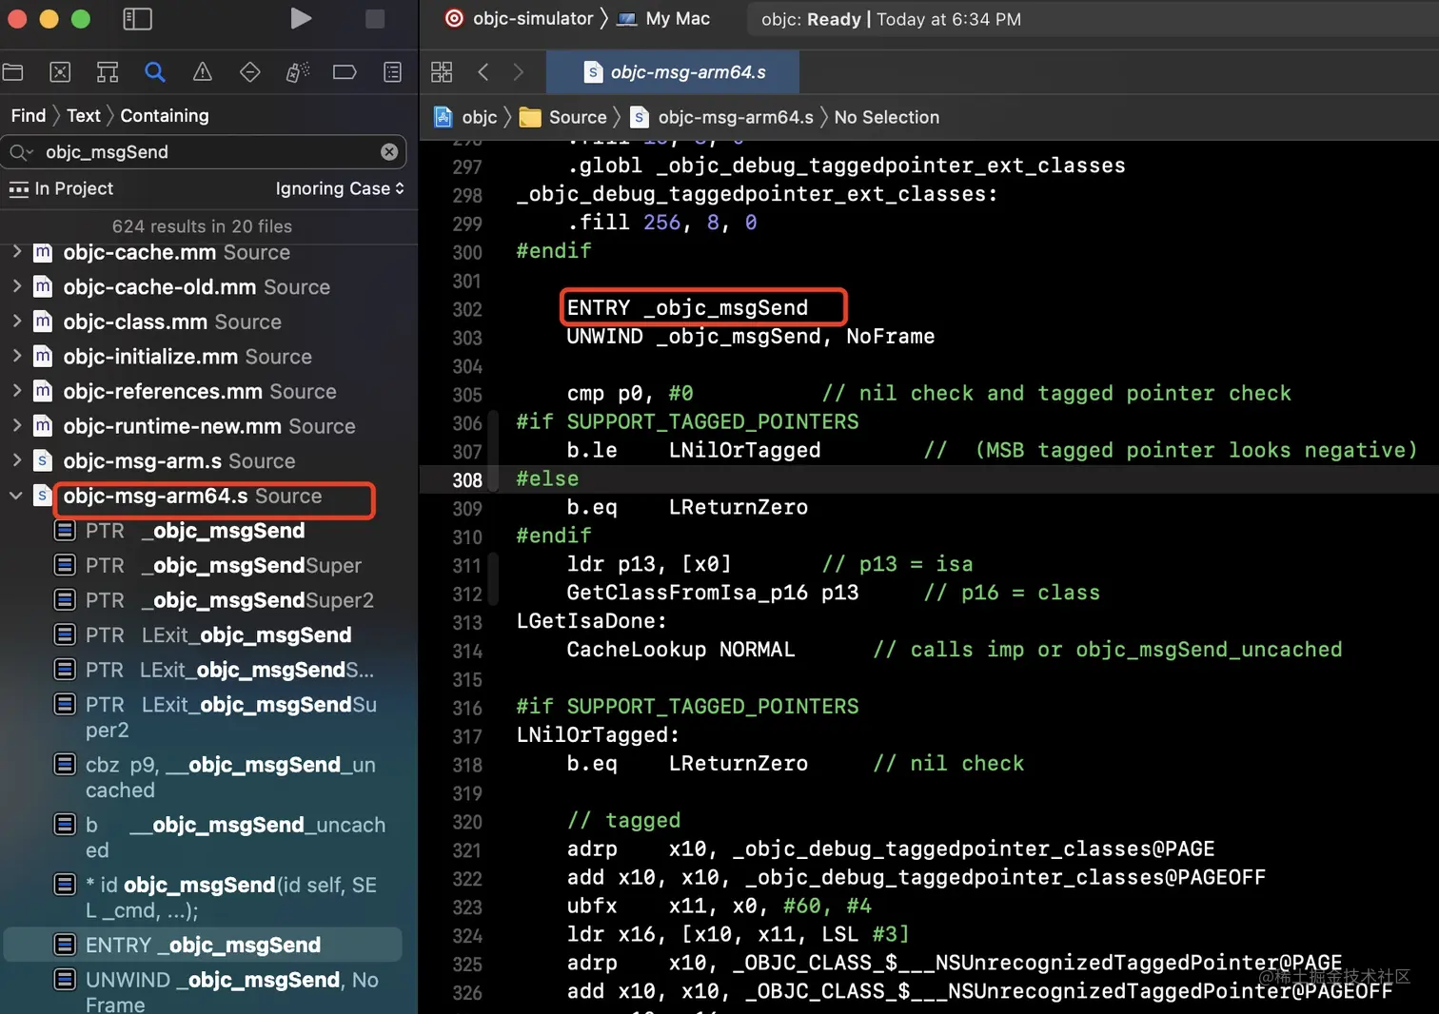Select the objc-msg-arm64.s editor tab
This screenshot has height=1014, width=1439.
pos(674,72)
